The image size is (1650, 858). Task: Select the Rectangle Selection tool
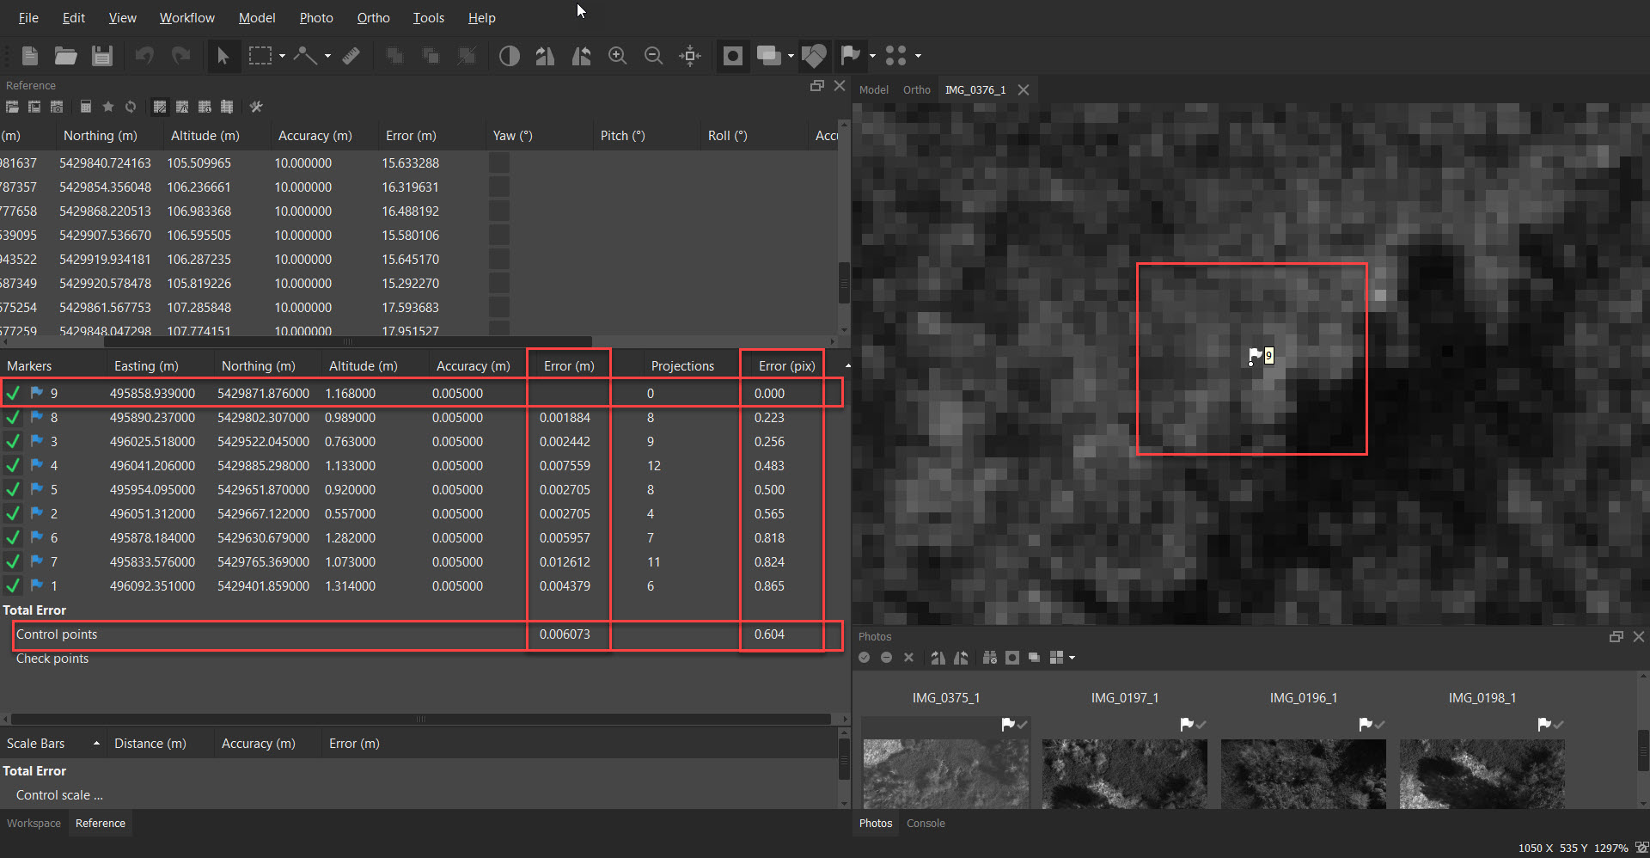(x=260, y=56)
